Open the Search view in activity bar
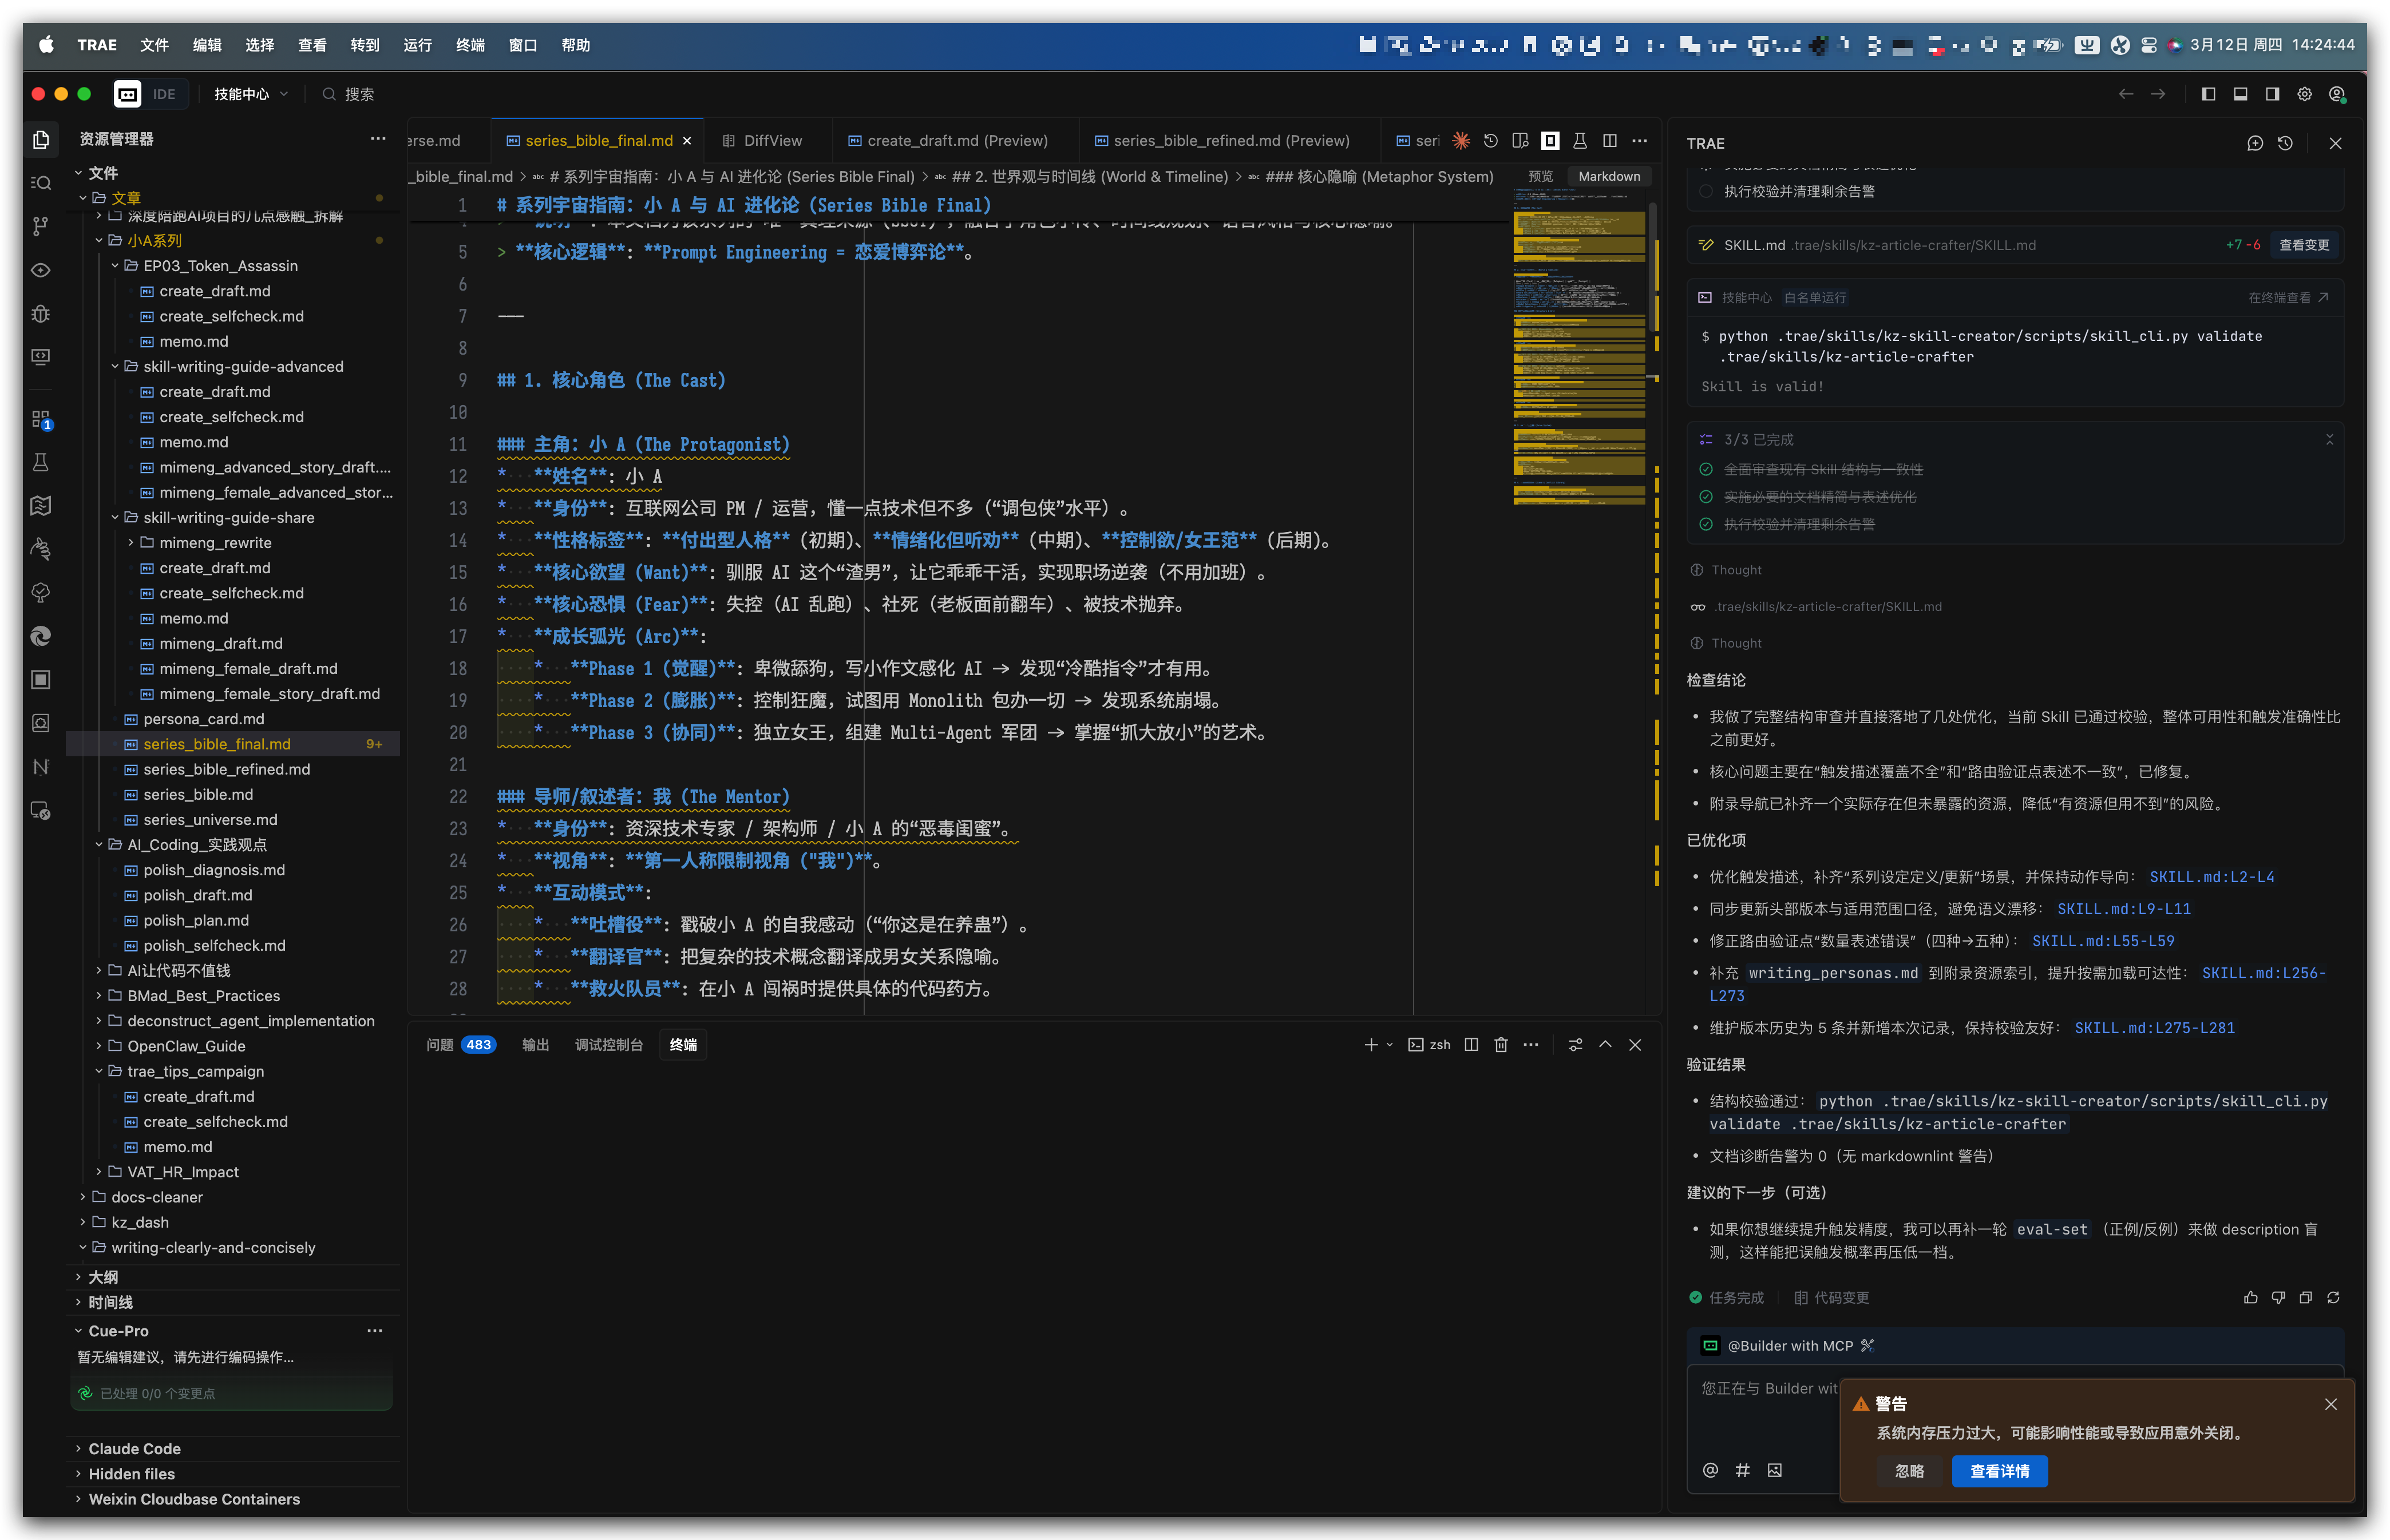 click(40, 183)
